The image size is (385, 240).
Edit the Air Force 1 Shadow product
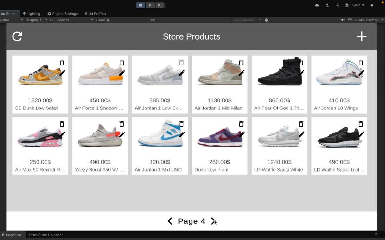coord(122,73)
